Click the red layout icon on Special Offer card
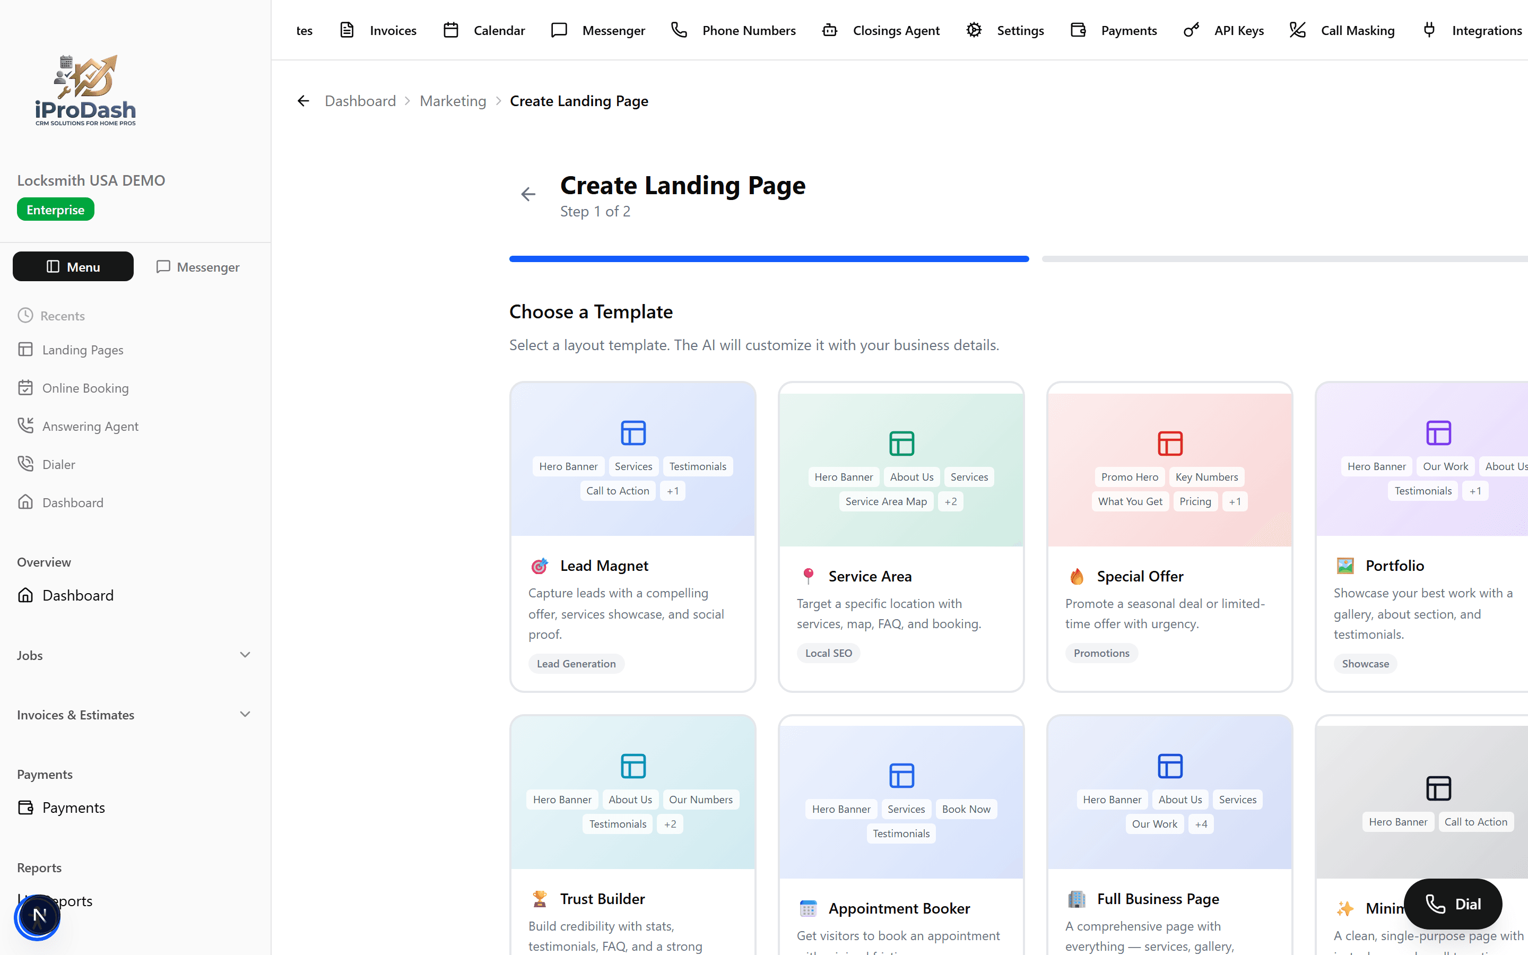This screenshot has height=955, width=1528. coord(1170,444)
